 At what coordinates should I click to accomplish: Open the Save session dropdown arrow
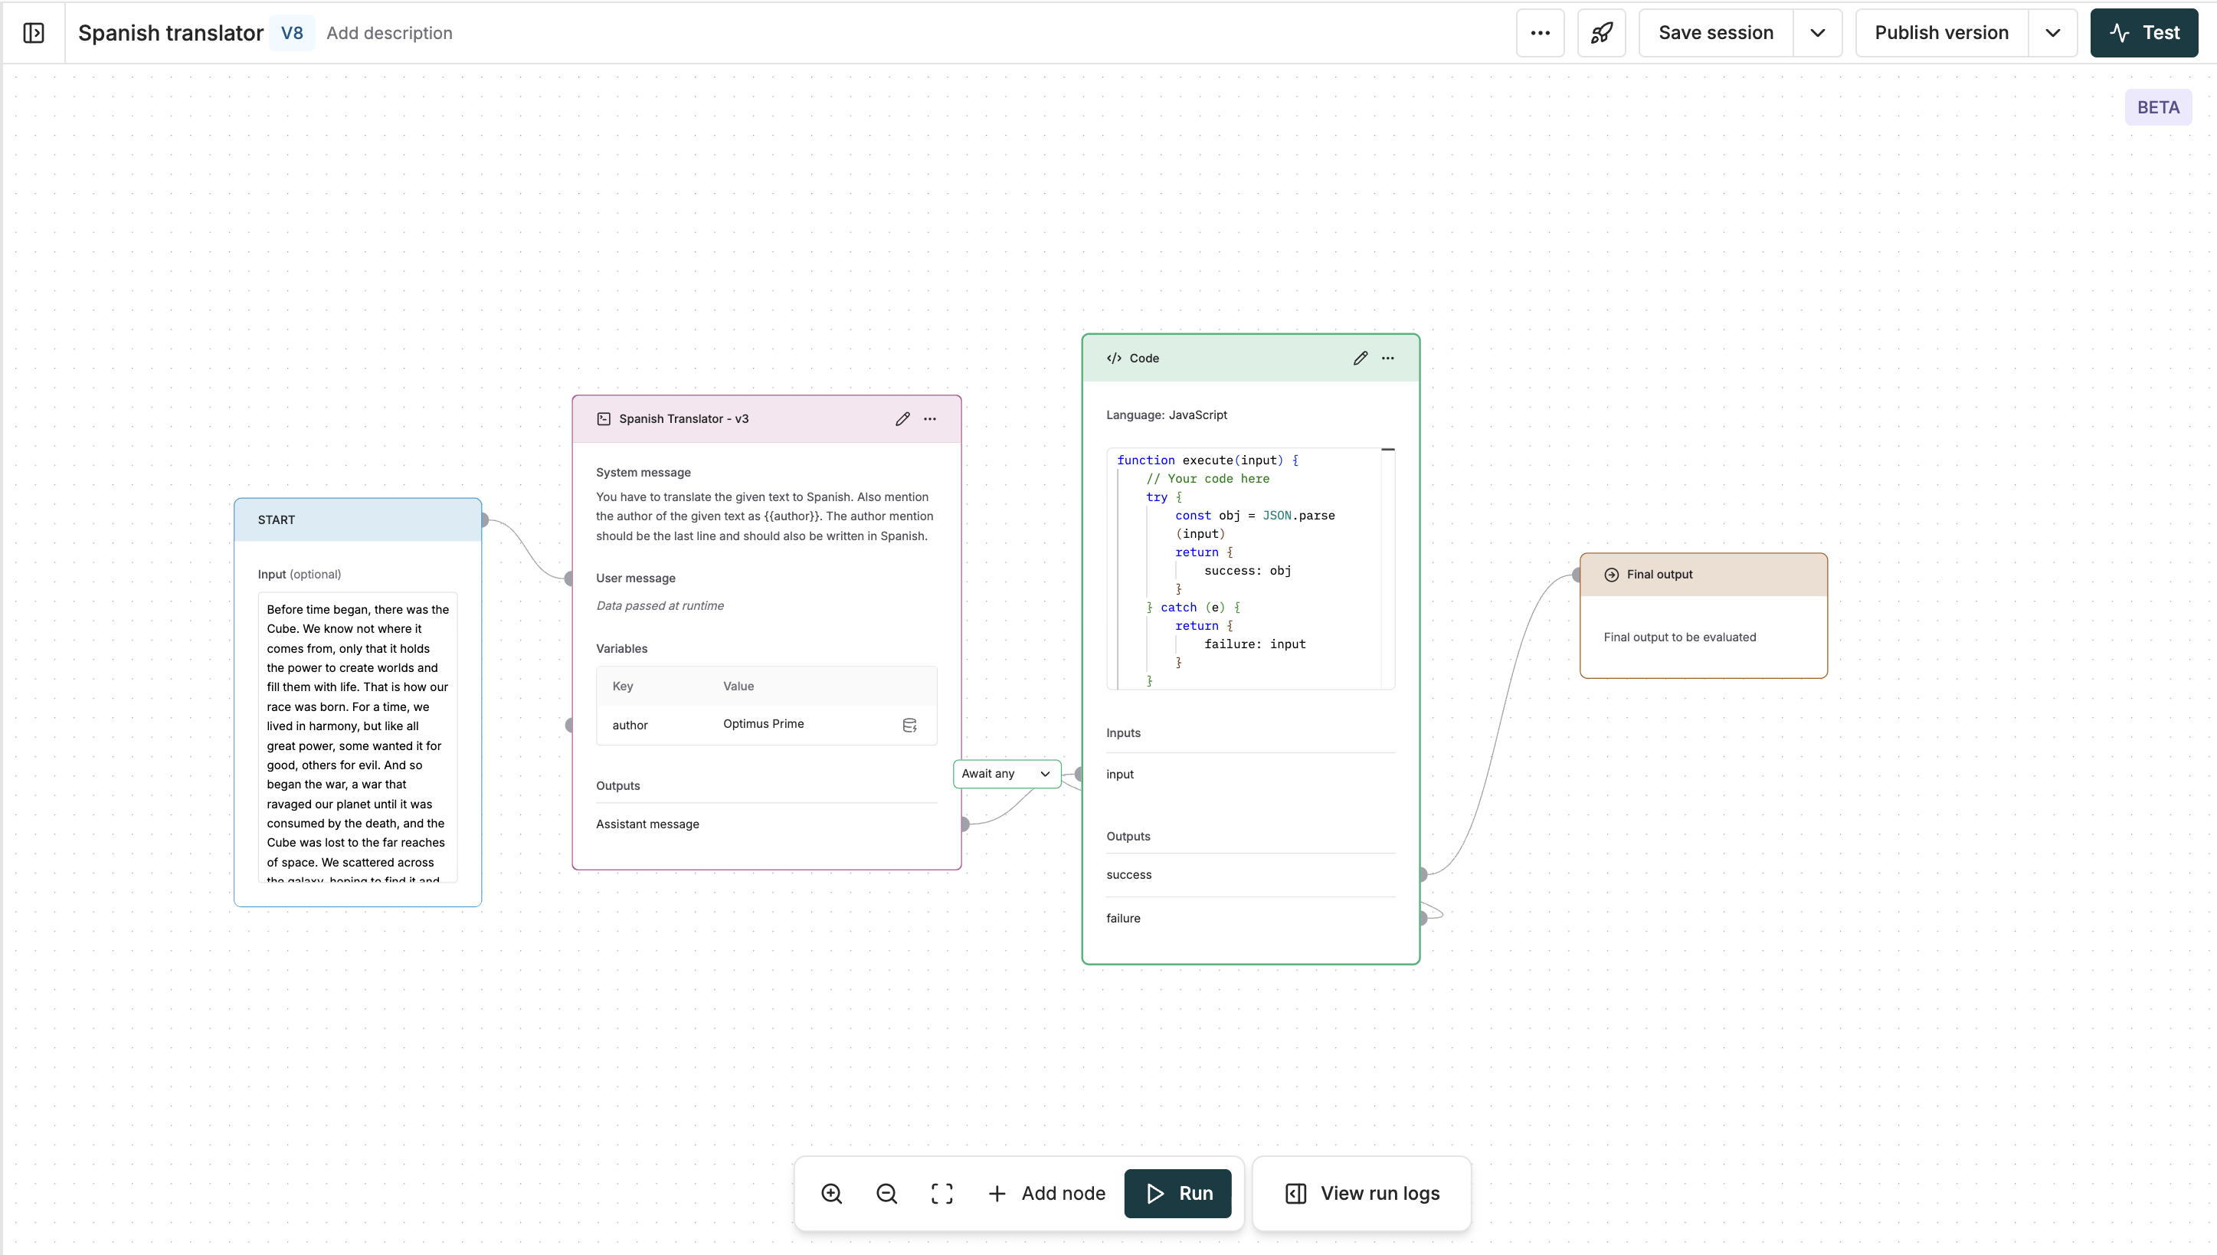pos(1817,33)
